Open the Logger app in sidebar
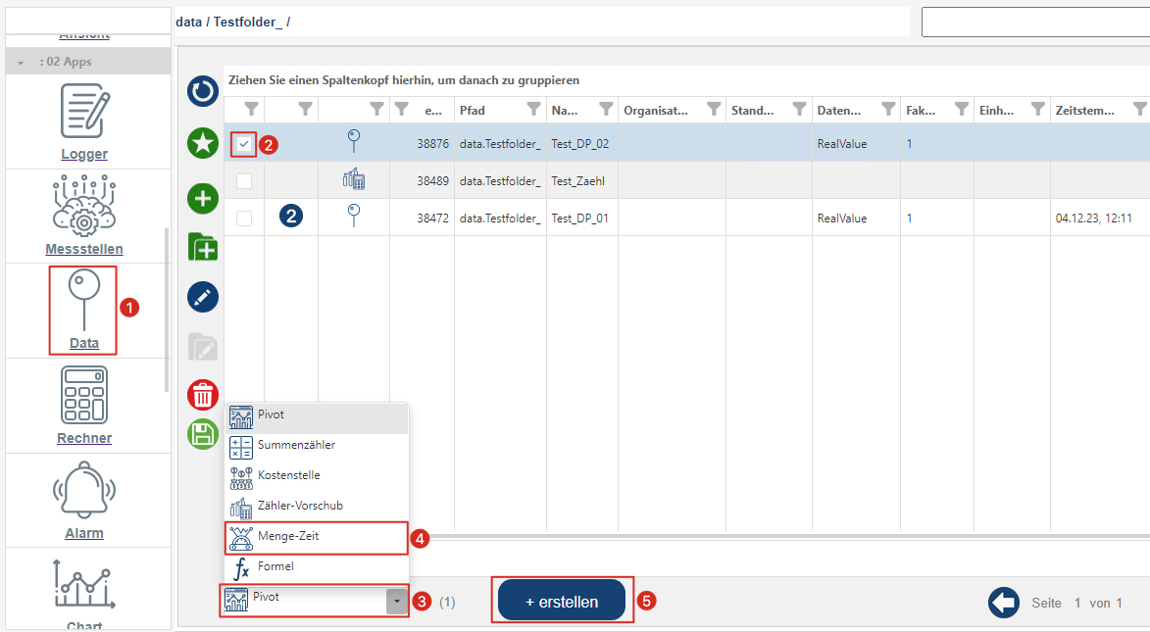1150x632 pixels. coord(84,122)
